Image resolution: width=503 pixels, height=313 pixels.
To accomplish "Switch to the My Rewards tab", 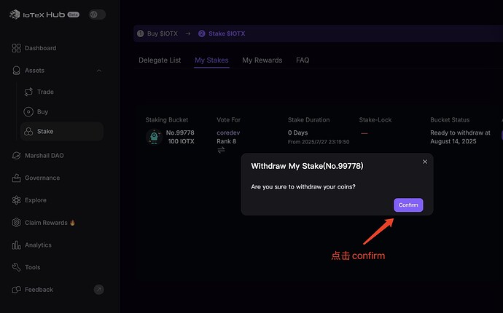I will (x=262, y=60).
